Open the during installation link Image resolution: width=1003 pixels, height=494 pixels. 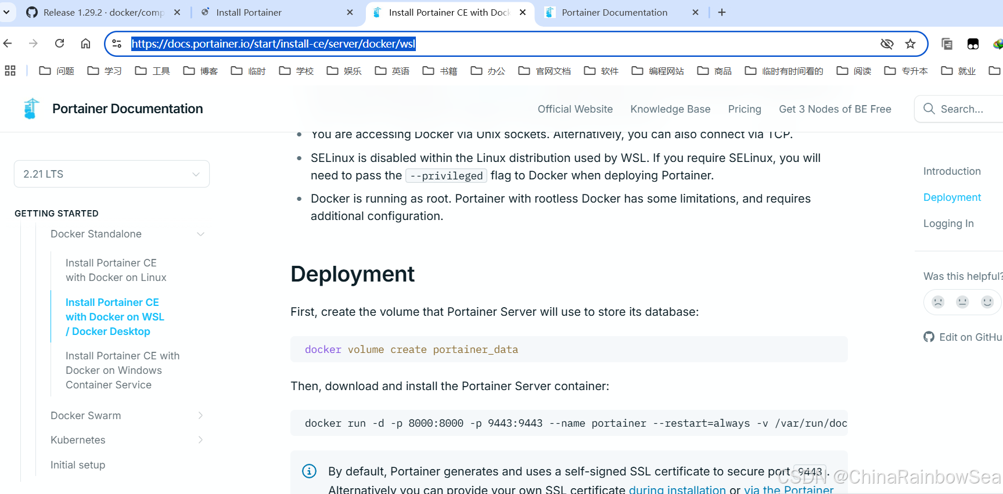677,489
